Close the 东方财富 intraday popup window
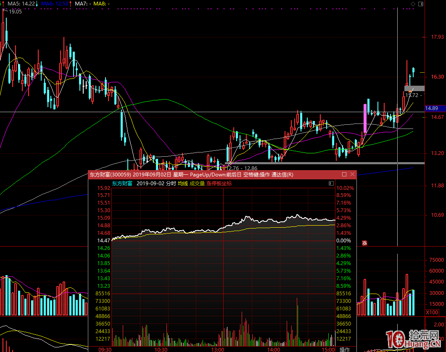The image size is (446, 352). click(x=352, y=174)
